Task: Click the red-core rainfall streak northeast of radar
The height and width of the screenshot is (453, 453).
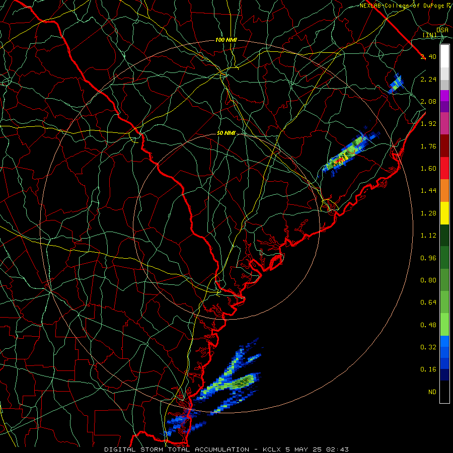Action: [x=349, y=152]
